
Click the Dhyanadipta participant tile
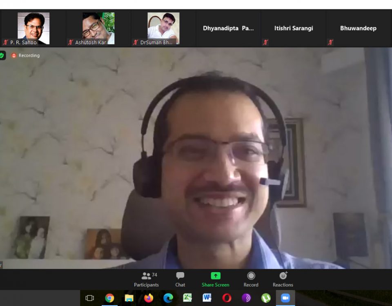[228, 29]
